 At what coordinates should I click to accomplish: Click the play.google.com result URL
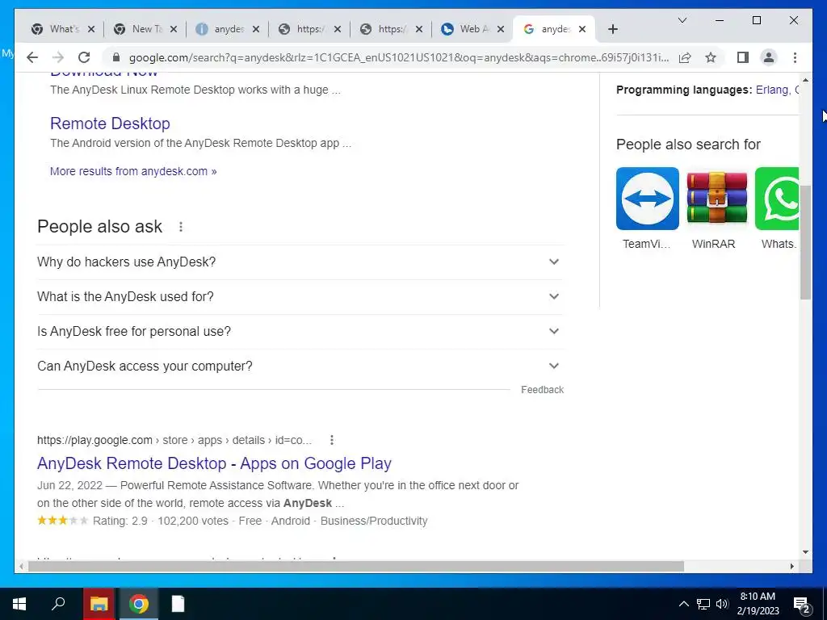174,440
